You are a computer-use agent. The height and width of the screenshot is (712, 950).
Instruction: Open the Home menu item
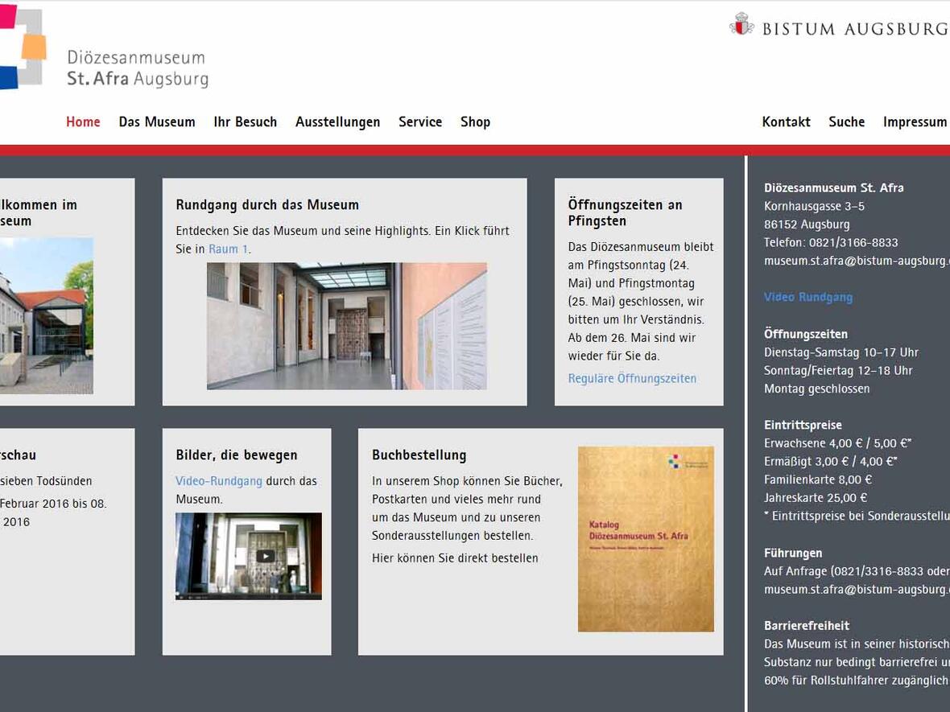[83, 121]
